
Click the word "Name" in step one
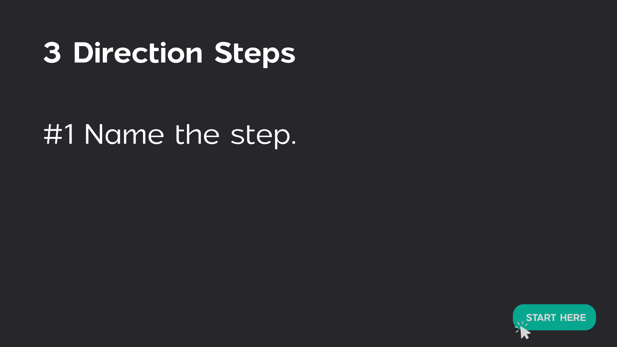(124, 134)
